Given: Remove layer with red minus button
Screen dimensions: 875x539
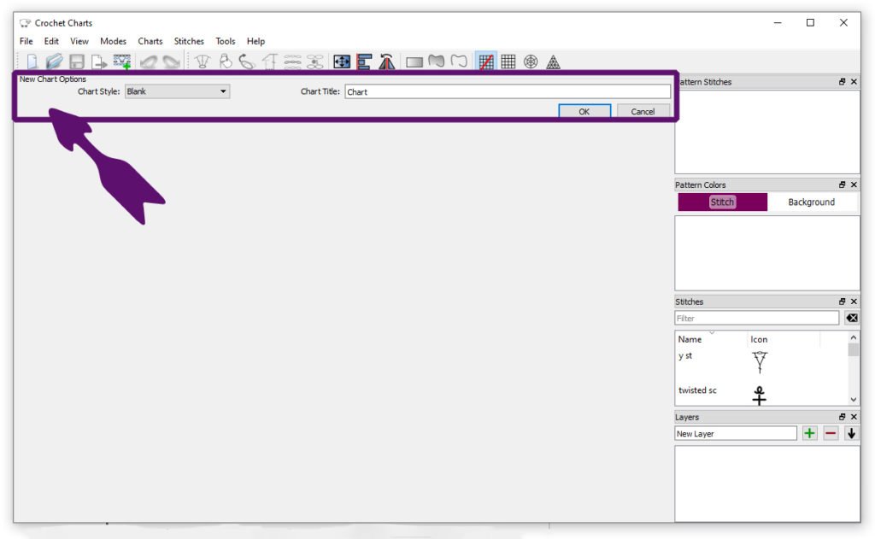Looking at the screenshot, I should tap(831, 433).
